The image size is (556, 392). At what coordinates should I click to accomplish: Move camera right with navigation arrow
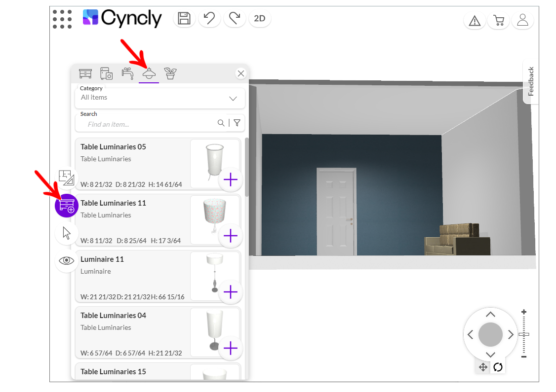pos(511,335)
